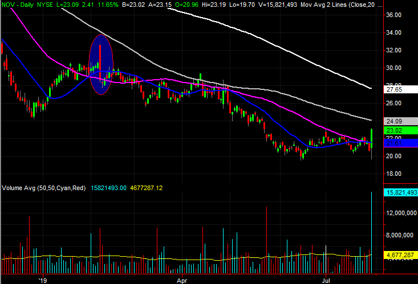Click the 12,000,000 volume axis label
This screenshot has height=284, width=418.
tap(401, 213)
